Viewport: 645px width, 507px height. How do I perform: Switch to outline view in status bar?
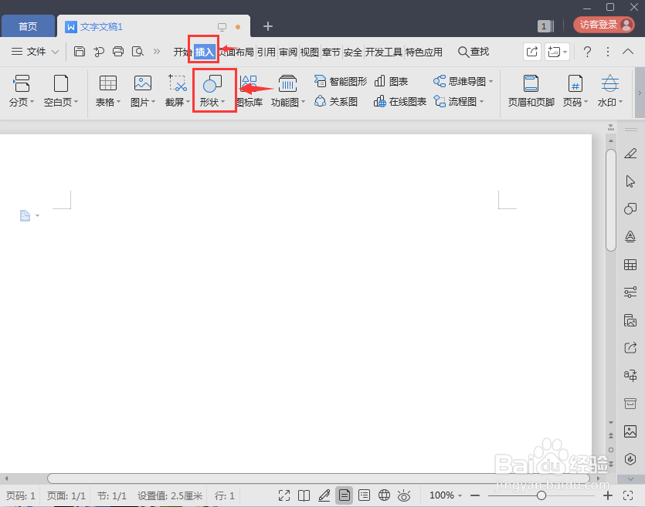364,495
